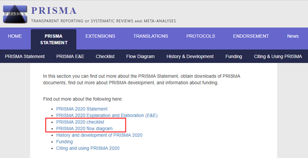
Task: Open the ENDORSEMENT menu item
Action: [251, 36]
